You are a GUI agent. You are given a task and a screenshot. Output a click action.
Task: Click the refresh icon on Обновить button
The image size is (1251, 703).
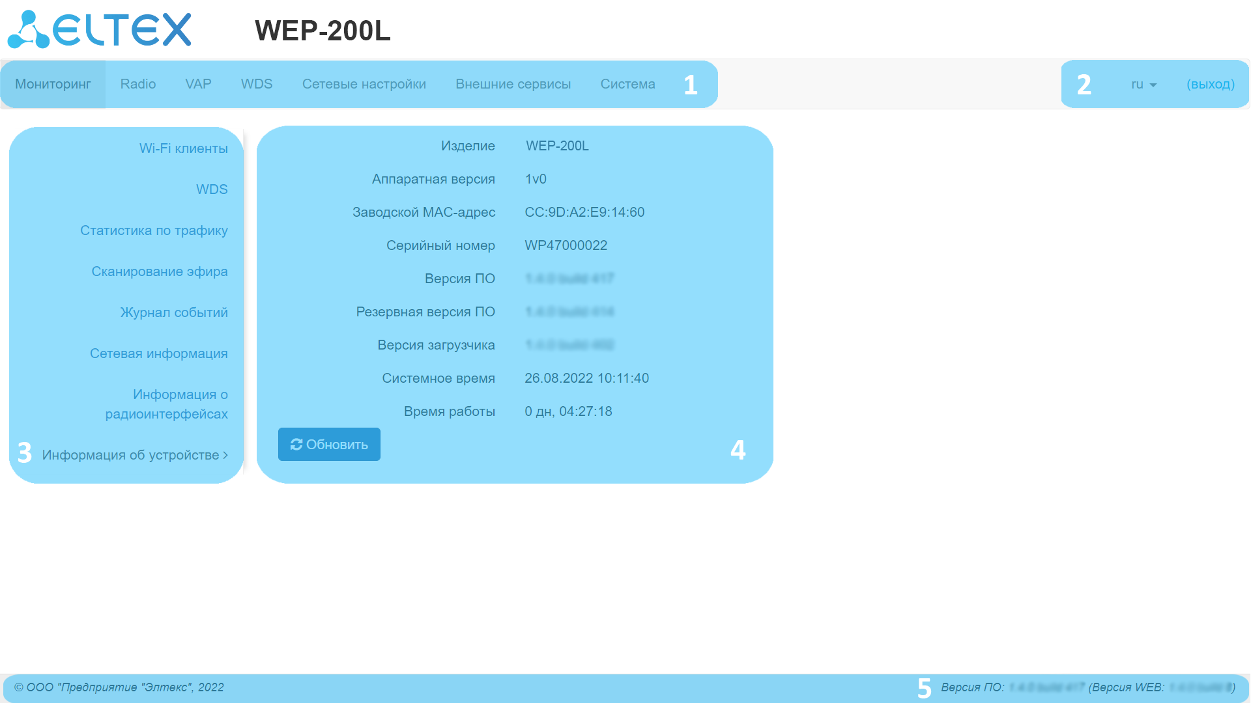click(296, 445)
